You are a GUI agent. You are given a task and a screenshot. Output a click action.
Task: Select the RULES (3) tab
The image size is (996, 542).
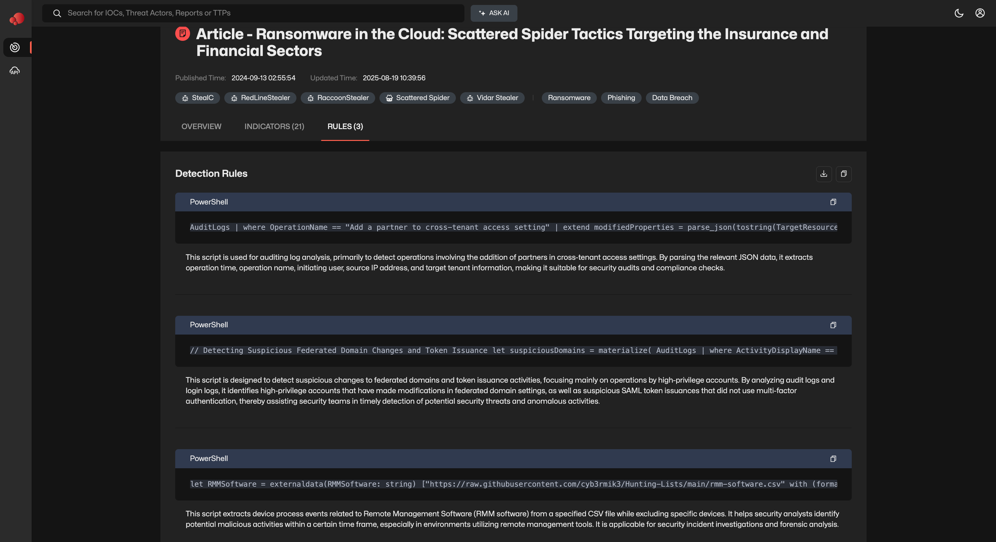pyautogui.click(x=345, y=126)
